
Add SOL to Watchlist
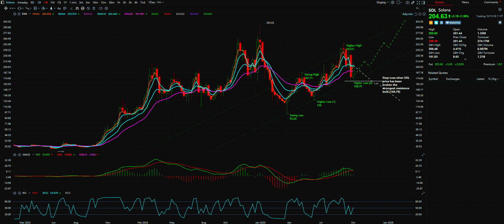[453, 23]
